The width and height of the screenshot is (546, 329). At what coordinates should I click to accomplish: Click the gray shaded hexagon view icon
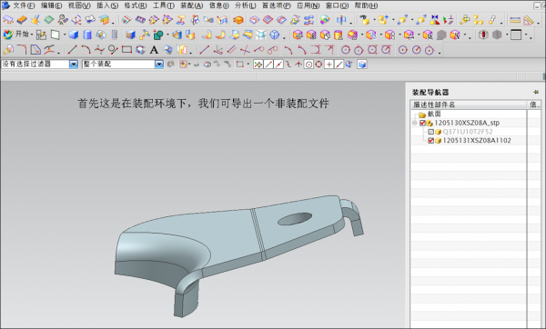coord(497,35)
